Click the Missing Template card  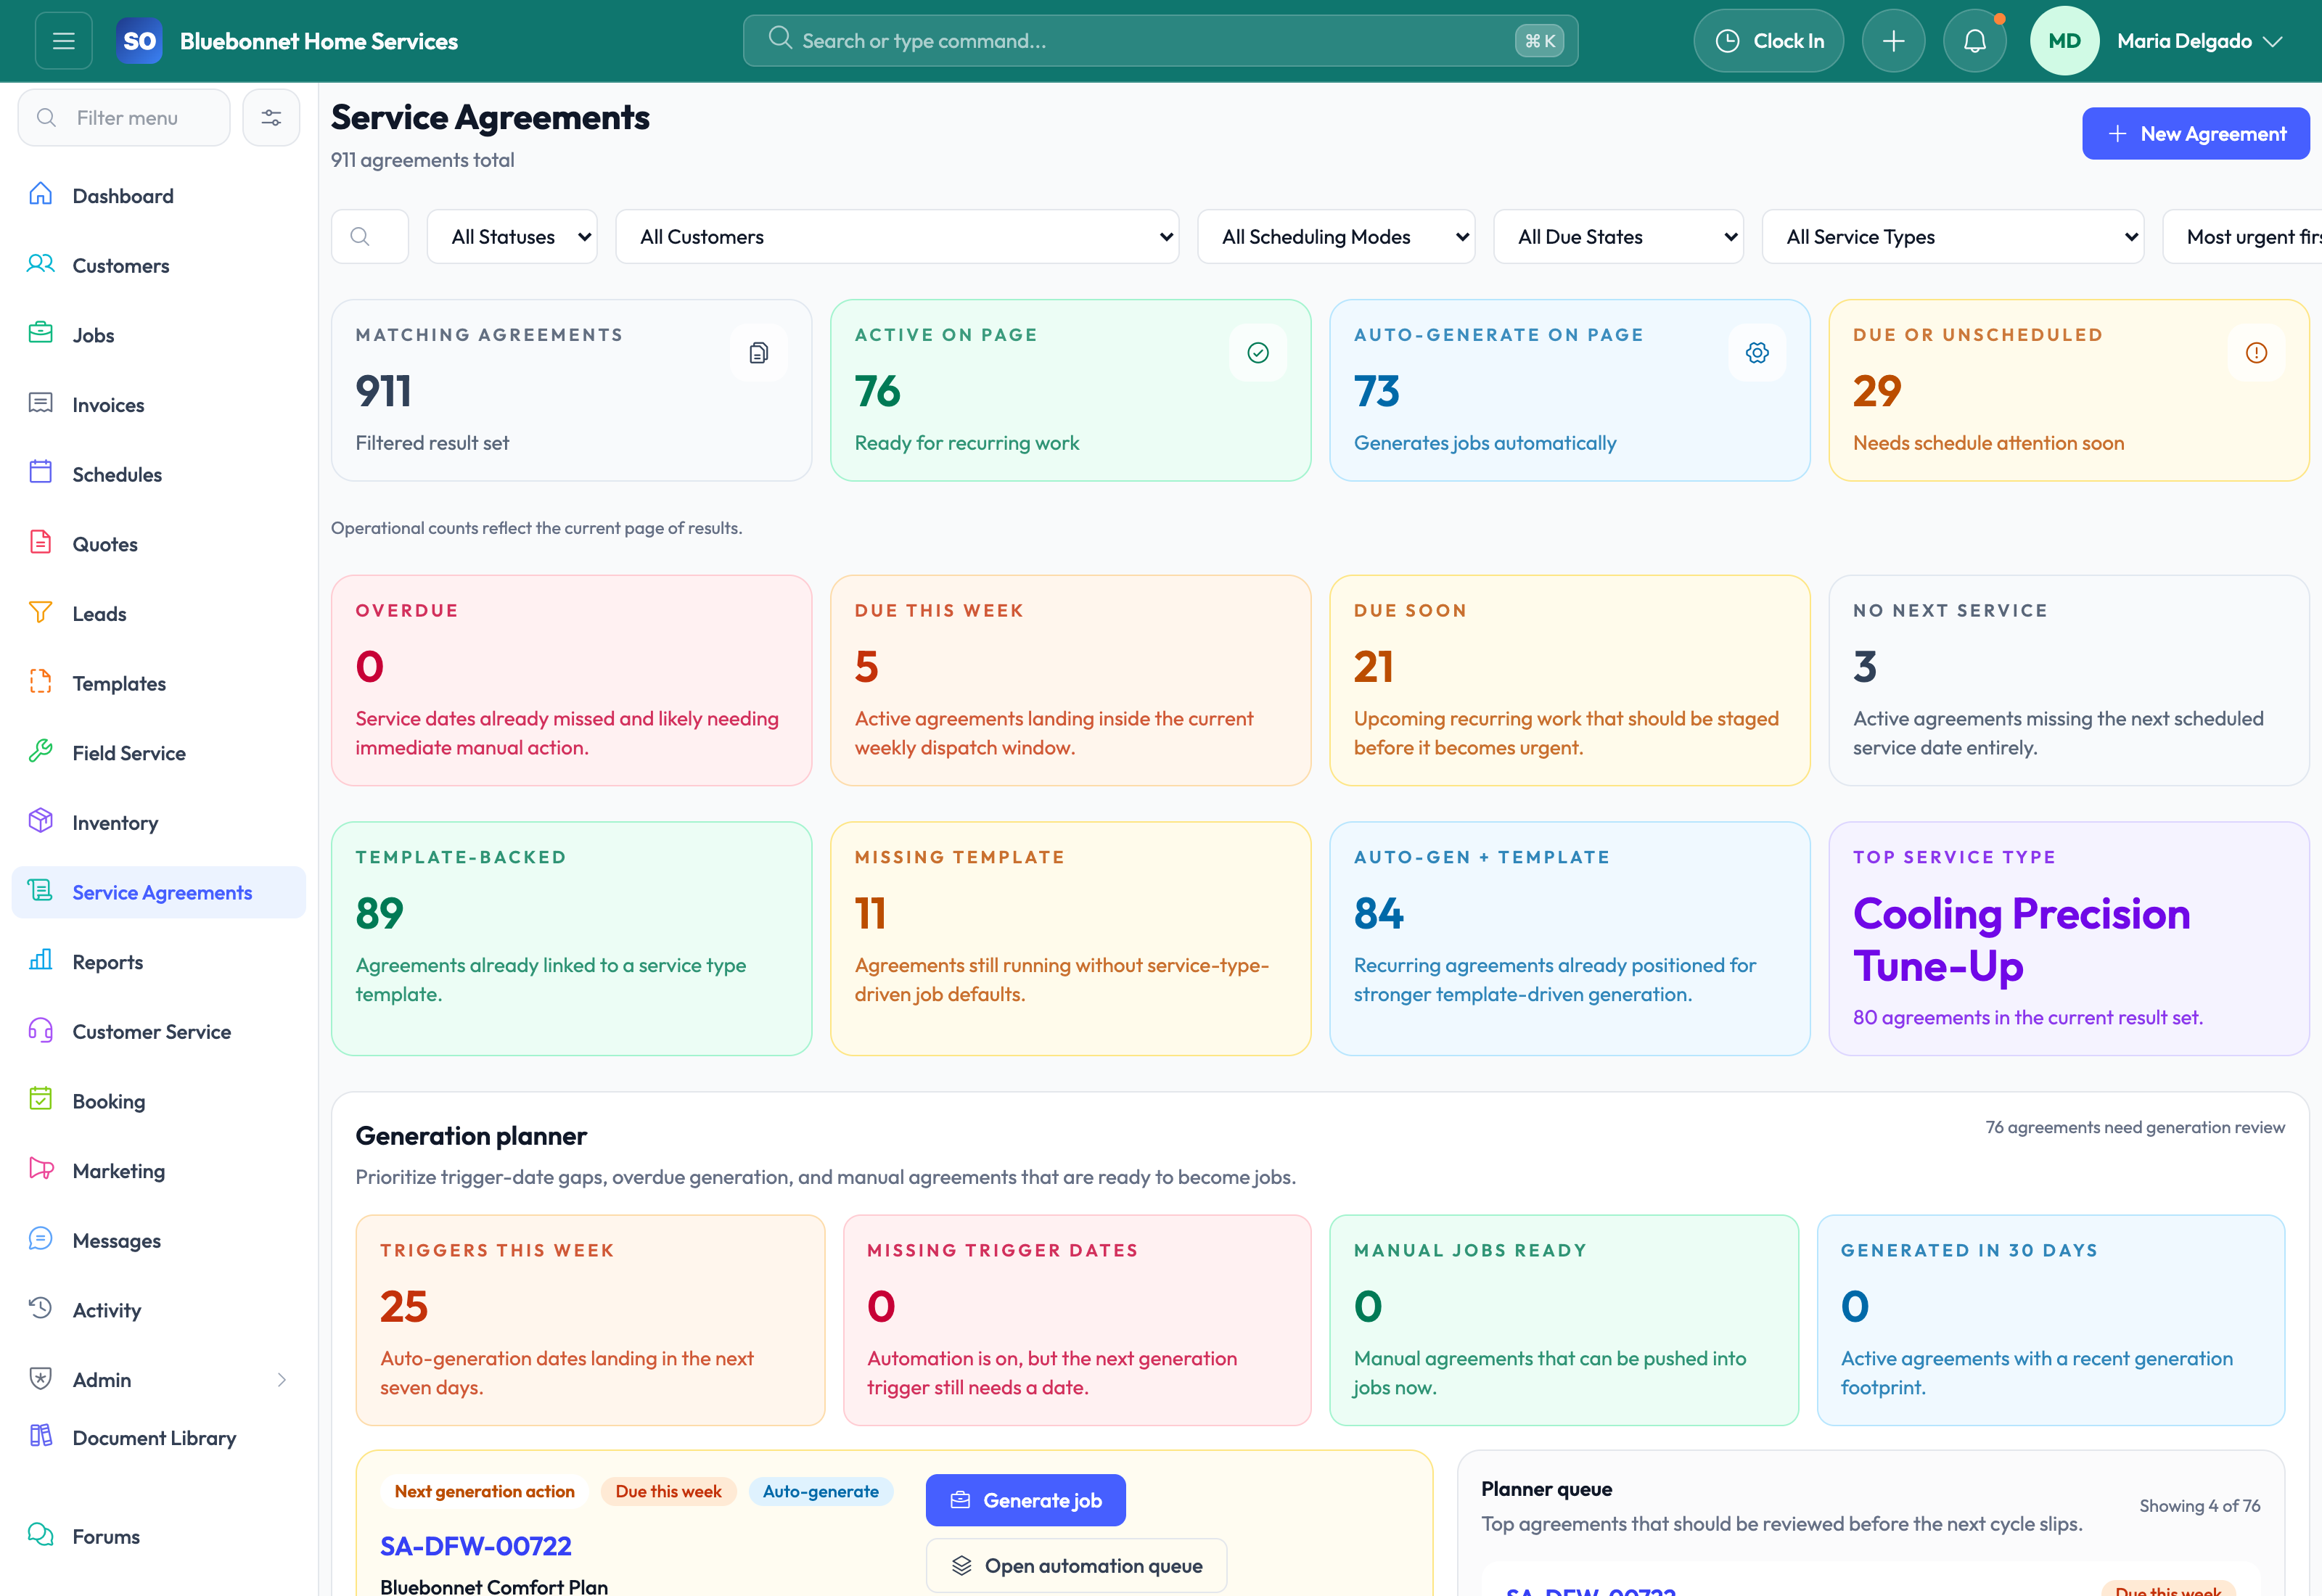(x=1070, y=938)
